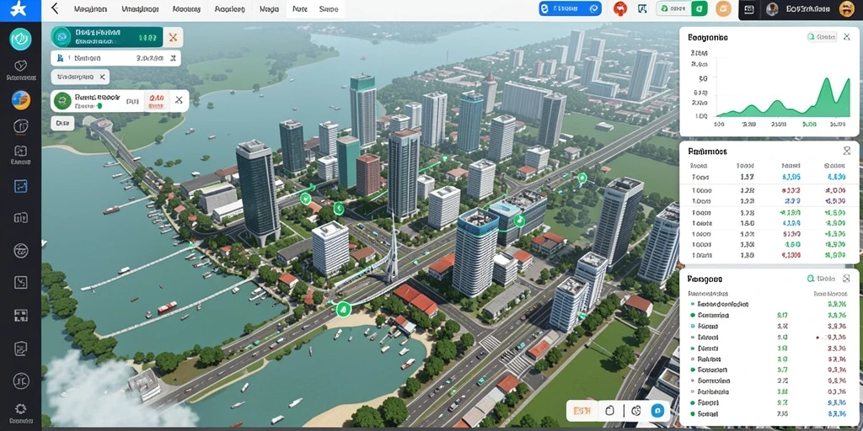Click the green map marker on lower highway
The width and height of the screenshot is (863, 431).
343,309
